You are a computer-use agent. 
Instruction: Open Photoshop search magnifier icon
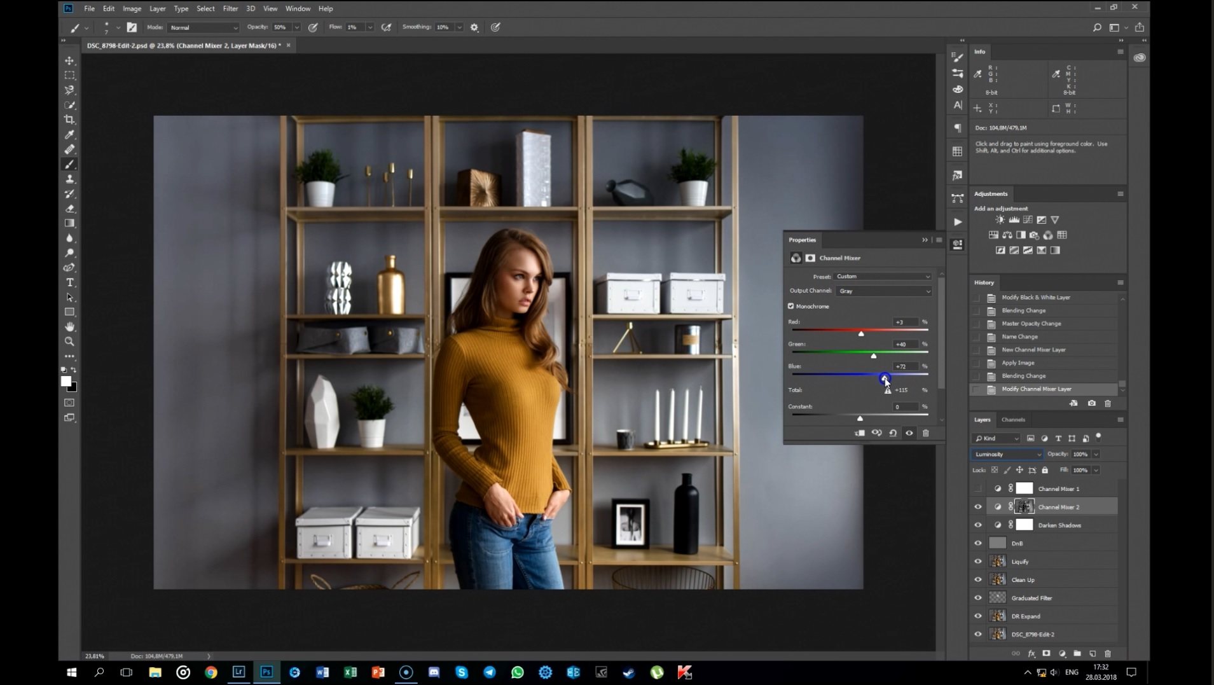point(1097,27)
